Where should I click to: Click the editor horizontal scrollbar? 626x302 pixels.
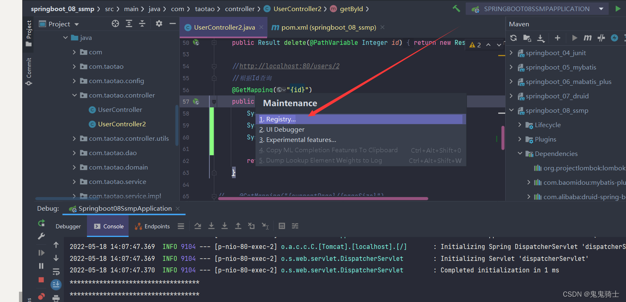323,199
